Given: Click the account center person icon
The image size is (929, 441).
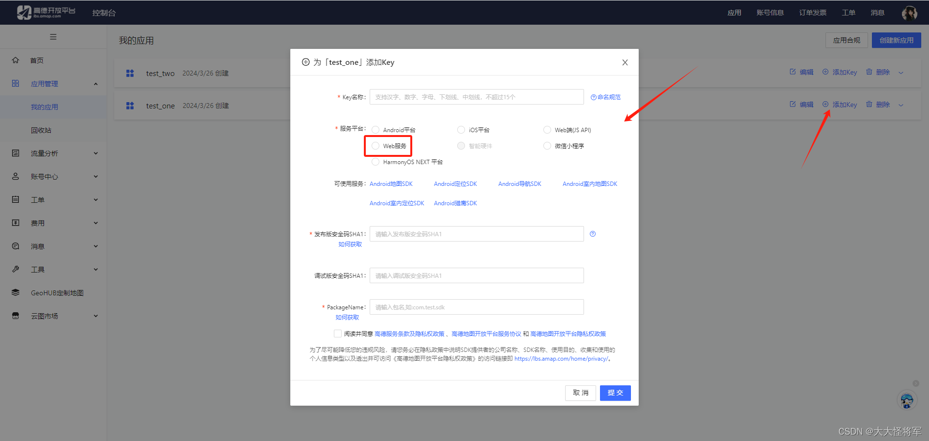Looking at the screenshot, I should 15,176.
